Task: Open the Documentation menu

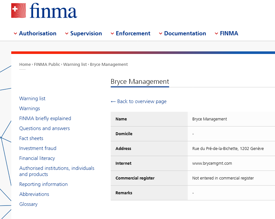Action: pos(185,33)
